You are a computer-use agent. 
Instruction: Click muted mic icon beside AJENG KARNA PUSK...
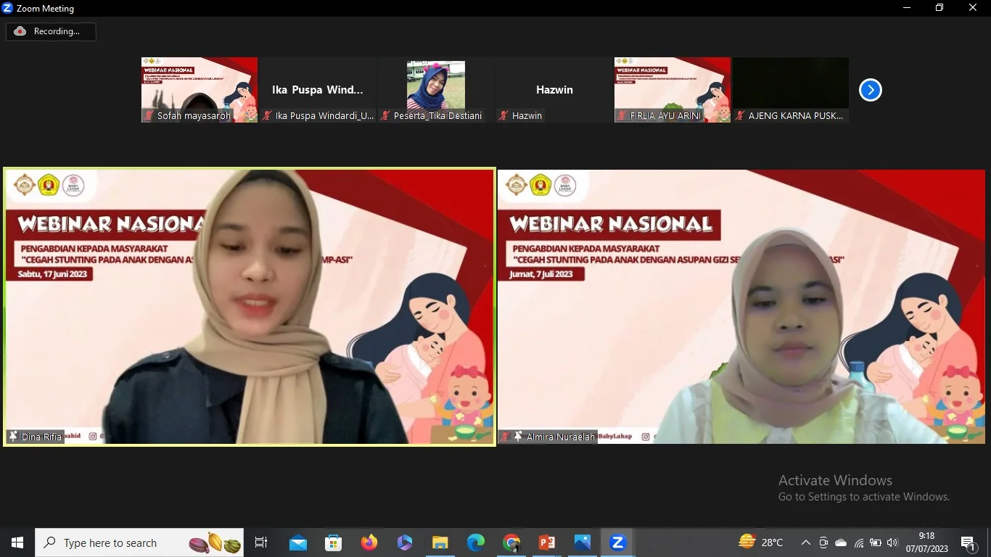point(740,115)
